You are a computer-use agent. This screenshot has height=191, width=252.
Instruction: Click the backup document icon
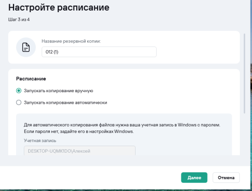click(x=26, y=47)
